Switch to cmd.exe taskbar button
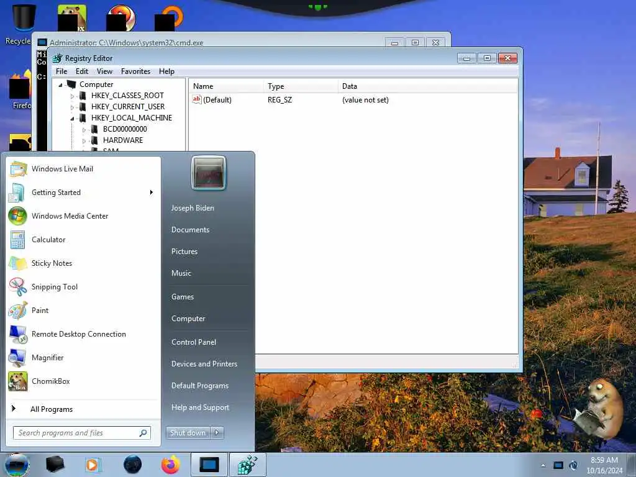Image resolution: width=636 pixels, height=477 pixels. 209,465
